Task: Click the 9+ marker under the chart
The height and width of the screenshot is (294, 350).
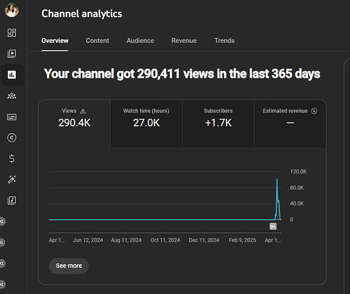Action: 273,226
